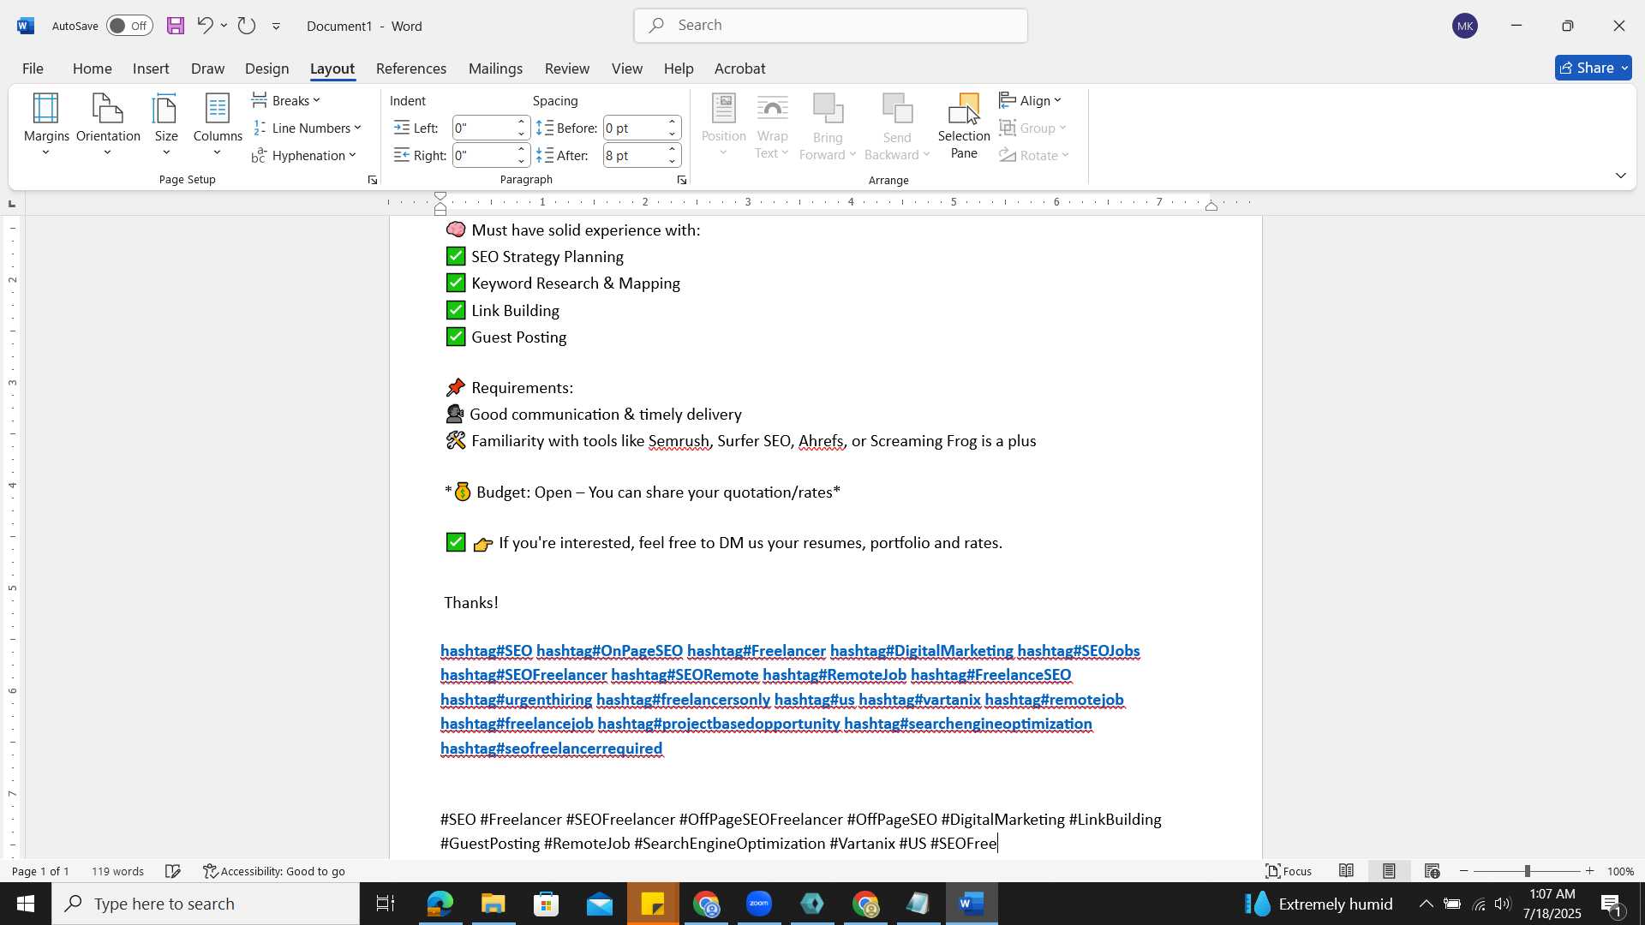Switch to Read Mode view
1645x925 pixels.
[1347, 871]
